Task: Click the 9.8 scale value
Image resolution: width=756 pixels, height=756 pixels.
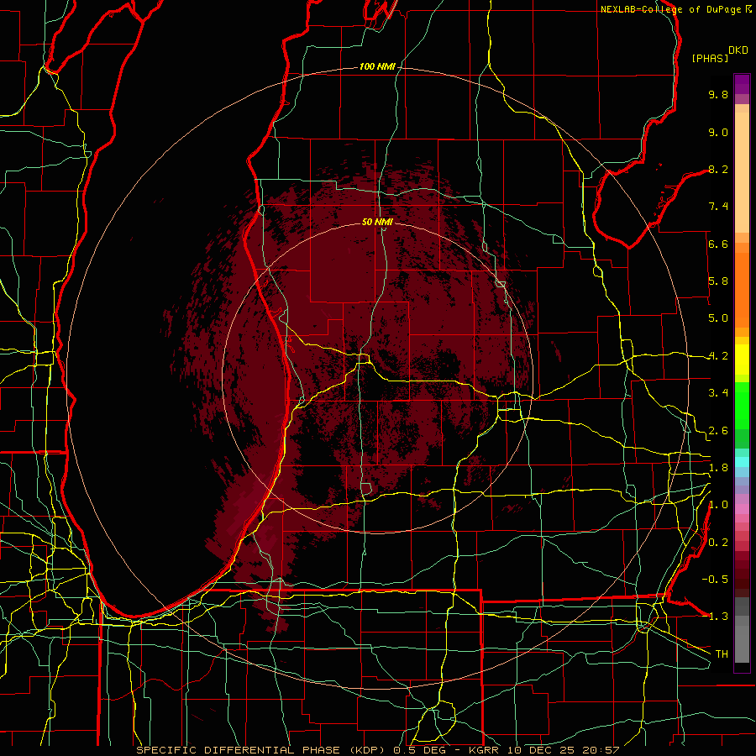Action: 718,94
